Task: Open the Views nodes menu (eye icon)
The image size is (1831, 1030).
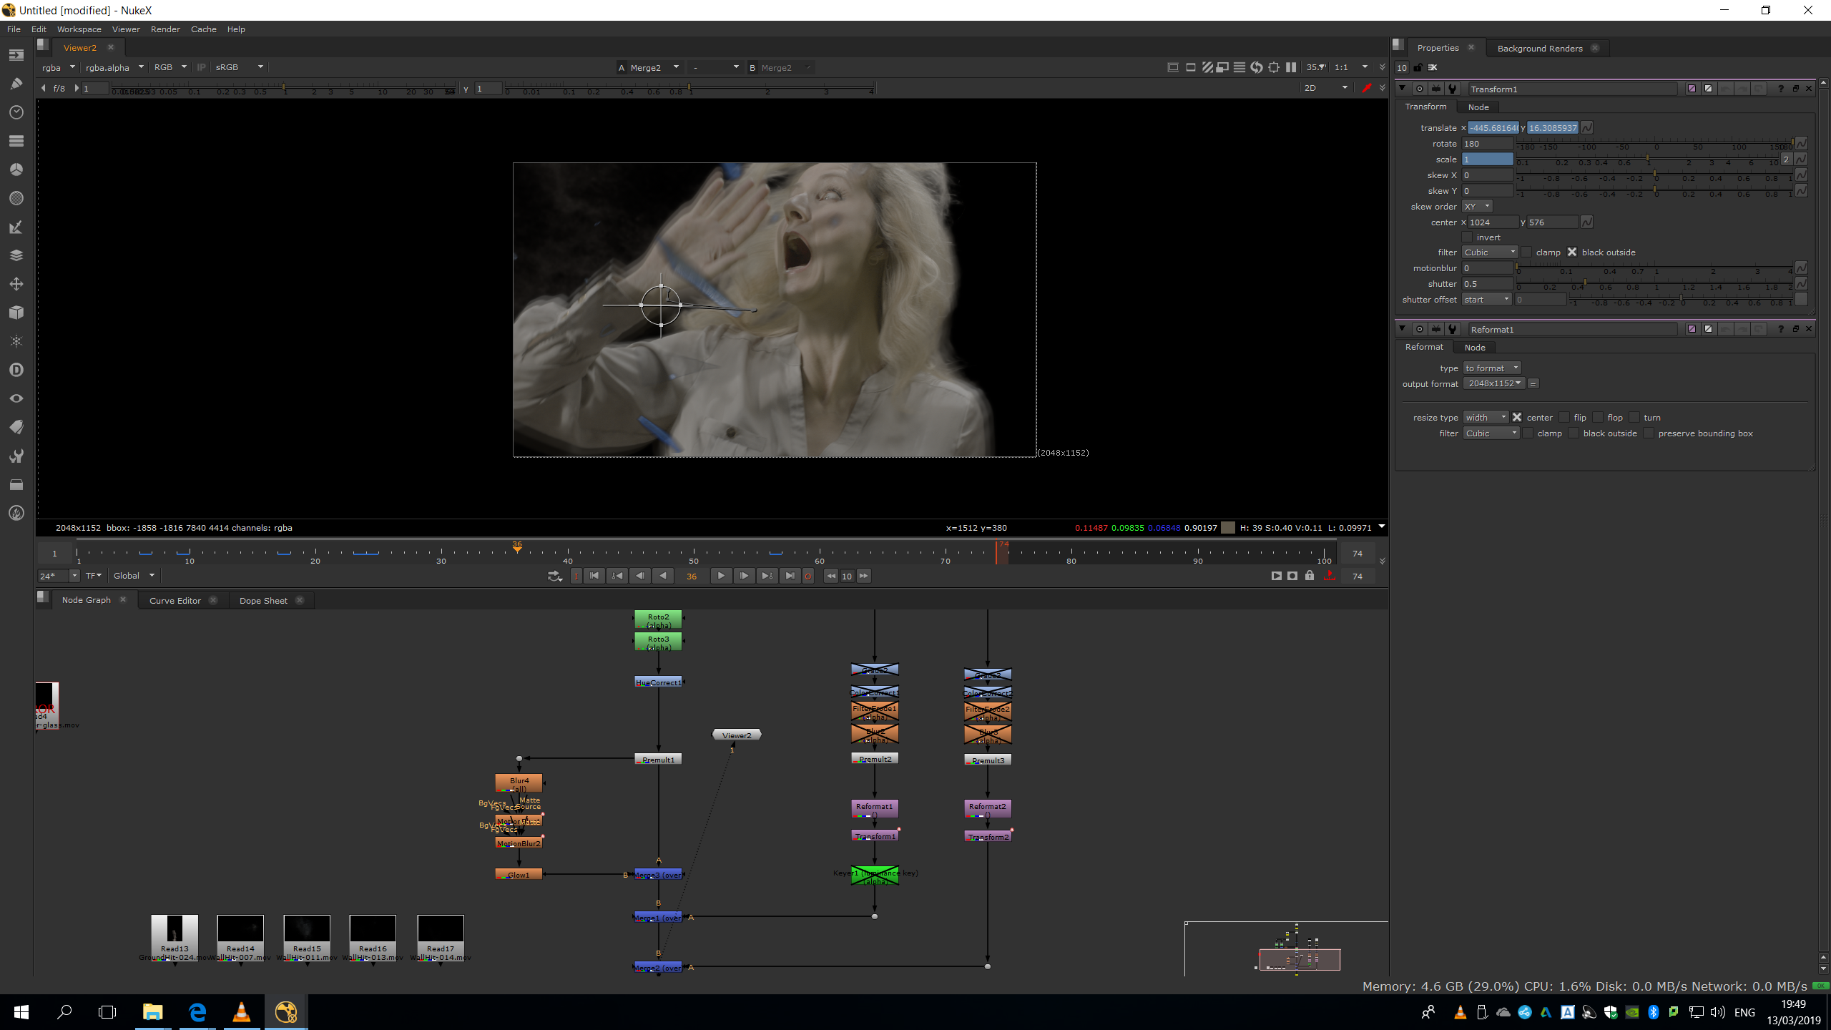Action: coord(16,398)
